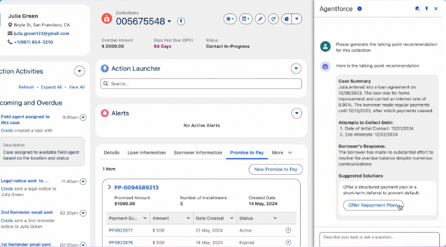Image resolution: width=446 pixels, height=247 pixels.
Task: Open new conversation icon in Agentforce header
Action: [x=417, y=9]
